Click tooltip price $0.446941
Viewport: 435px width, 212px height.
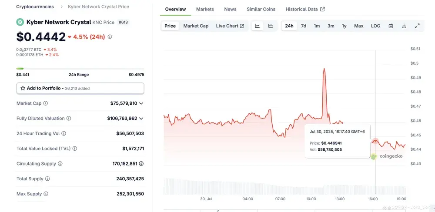331,143
